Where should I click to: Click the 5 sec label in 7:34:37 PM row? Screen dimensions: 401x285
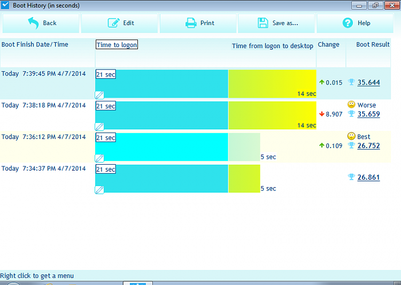click(268, 189)
